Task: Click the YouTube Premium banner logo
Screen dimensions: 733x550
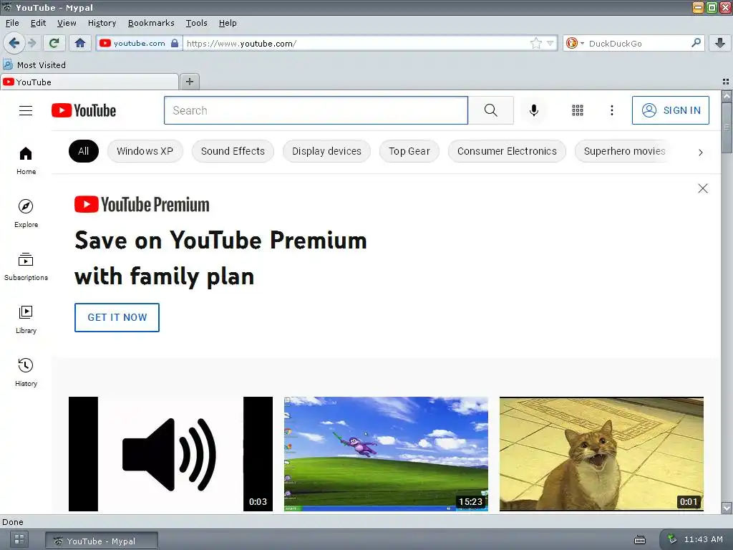Action: point(142,205)
